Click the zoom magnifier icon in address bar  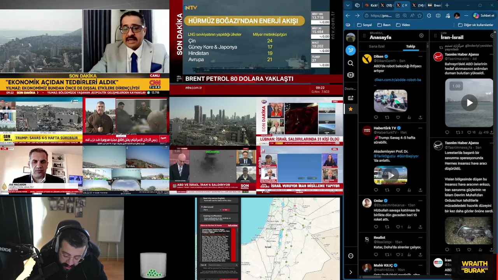405,16
